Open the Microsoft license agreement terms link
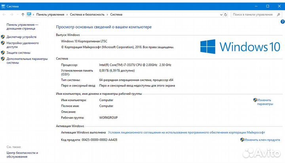 [186, 132]
